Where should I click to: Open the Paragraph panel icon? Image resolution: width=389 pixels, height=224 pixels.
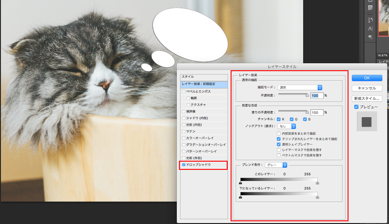370,37
